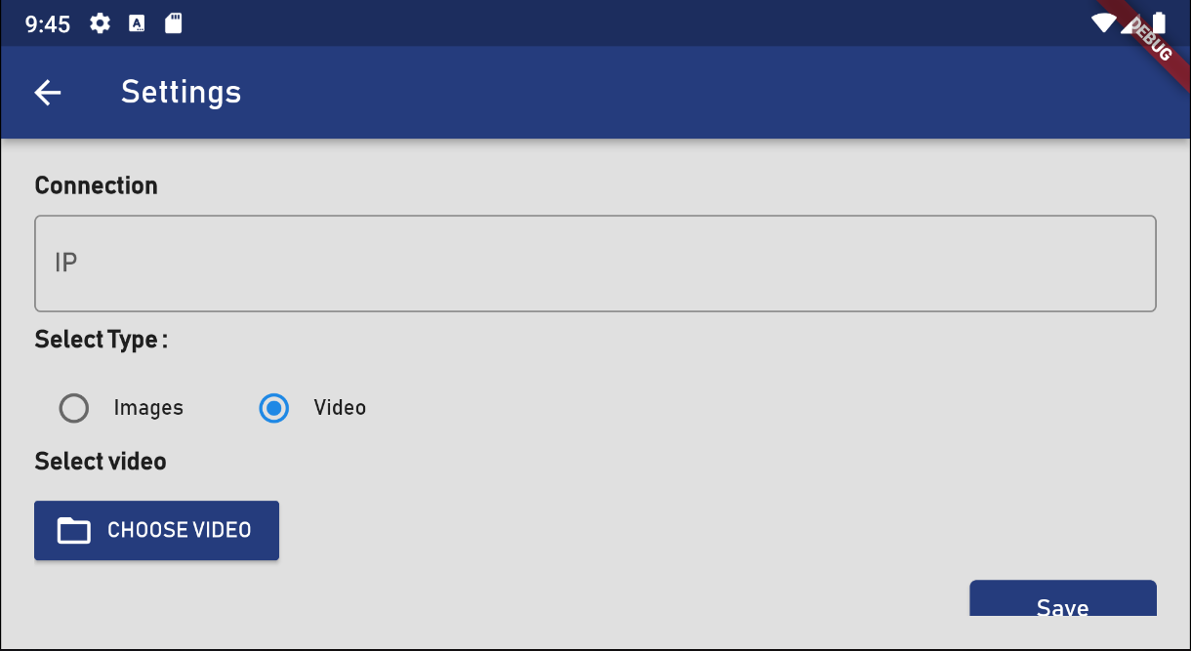Tap the keyboard 'A' status bar icon

(x=137, y=23)
